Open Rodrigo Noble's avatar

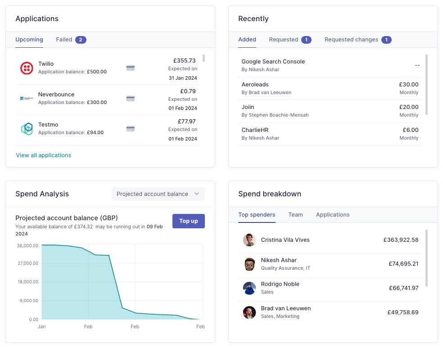point(249,288)
